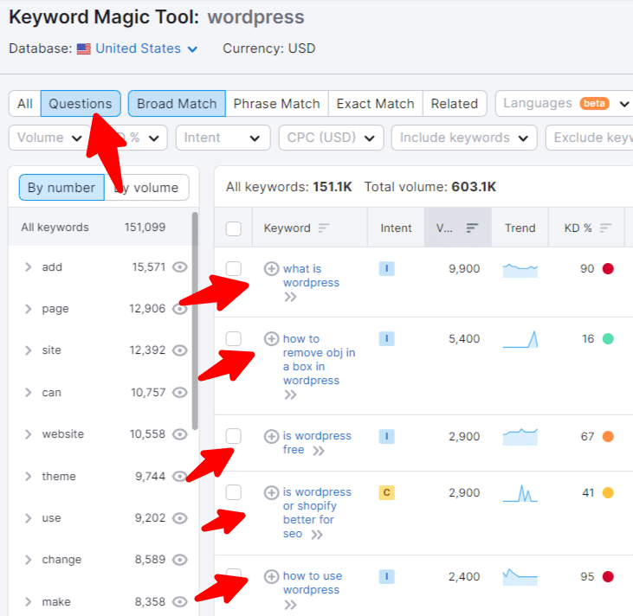Expand the 'page' keyword group
The width and height of the screenshot is (633, 616).
pos(28,309)
